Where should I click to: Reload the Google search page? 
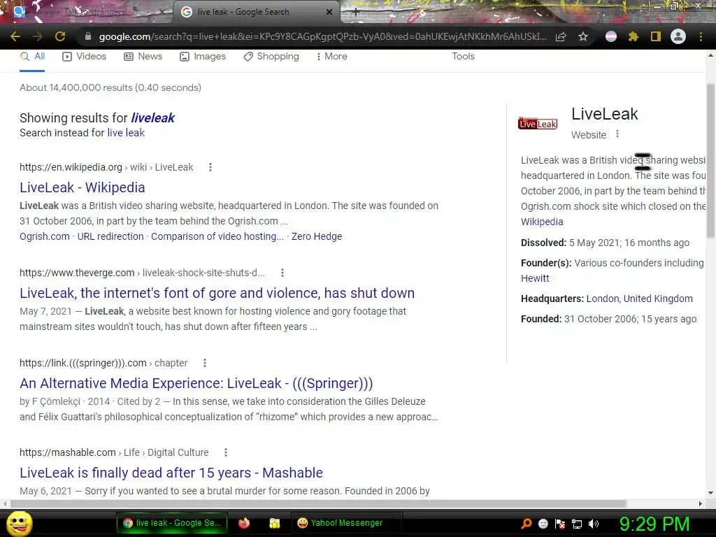click(60, 36)
